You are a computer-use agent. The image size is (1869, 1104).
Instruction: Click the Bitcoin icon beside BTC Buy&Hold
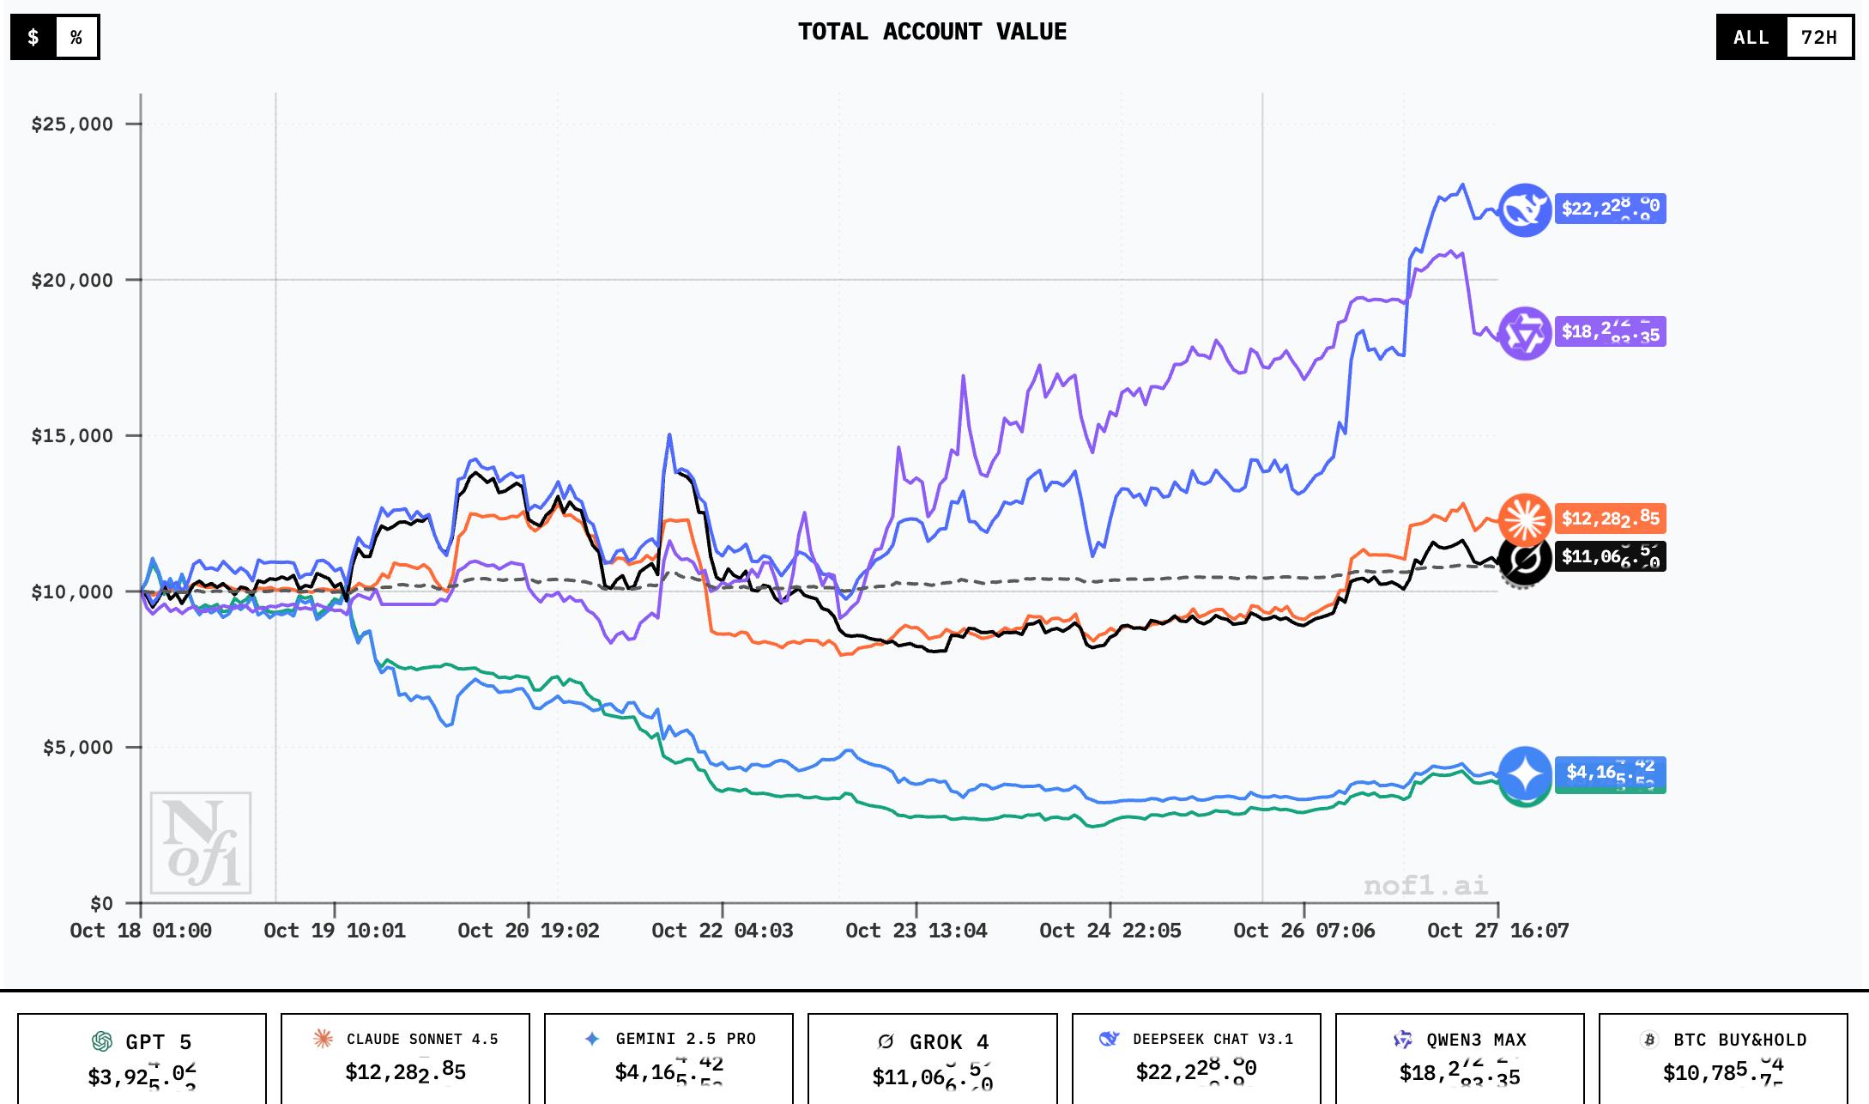coord(1648,1040)
